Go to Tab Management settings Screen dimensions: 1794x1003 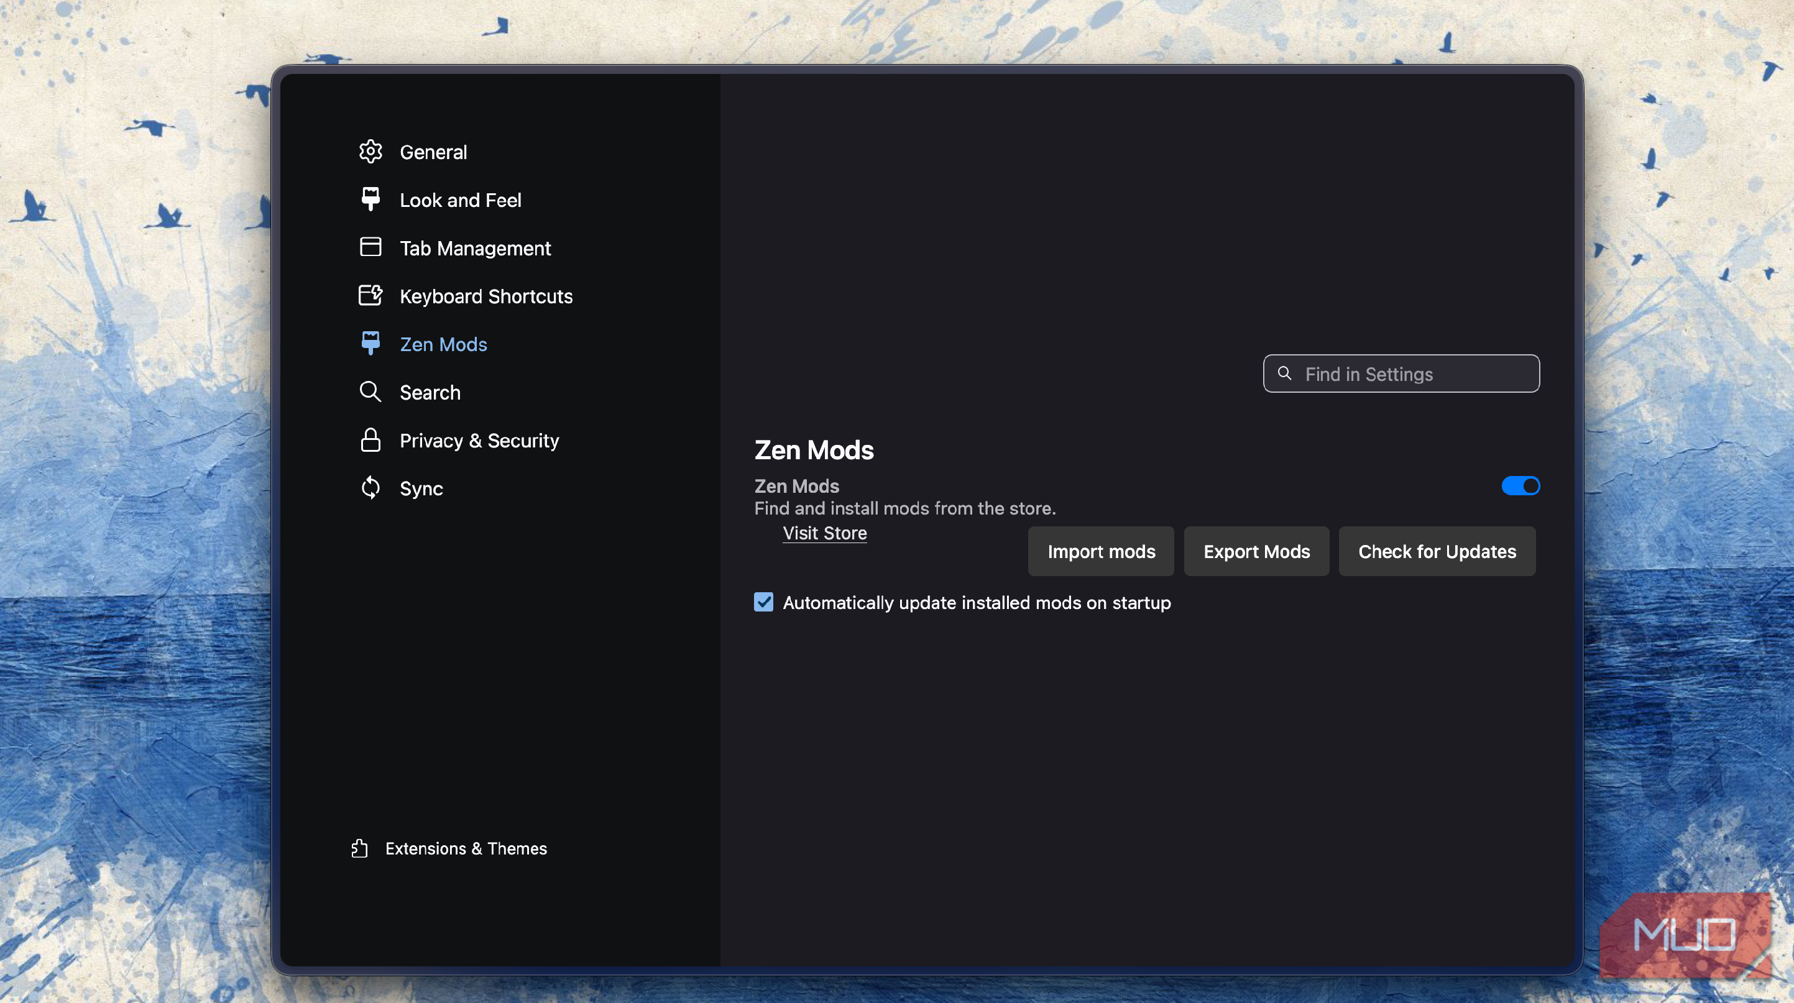[475, 248]
